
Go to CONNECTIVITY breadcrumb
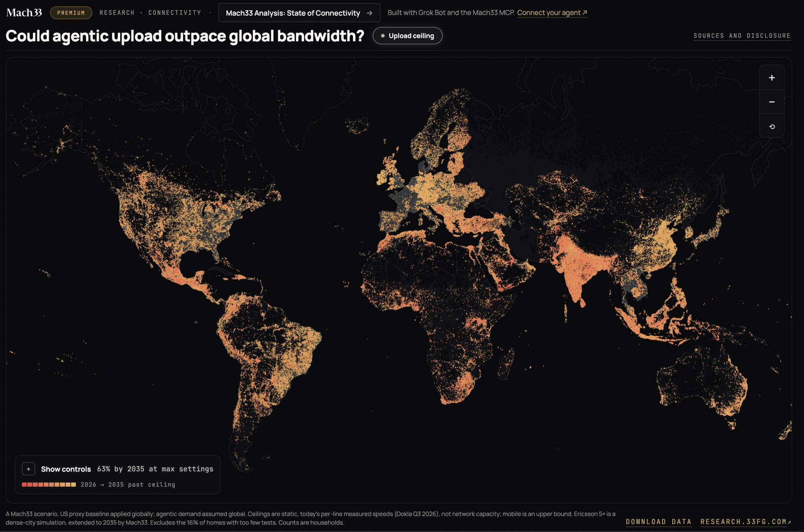click(x=175, y=13)
